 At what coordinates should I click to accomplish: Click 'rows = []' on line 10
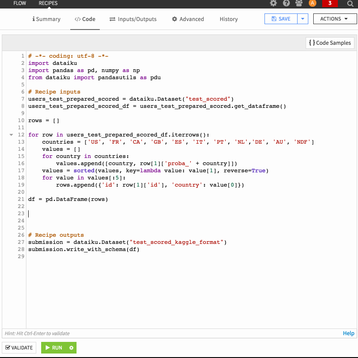43,120
